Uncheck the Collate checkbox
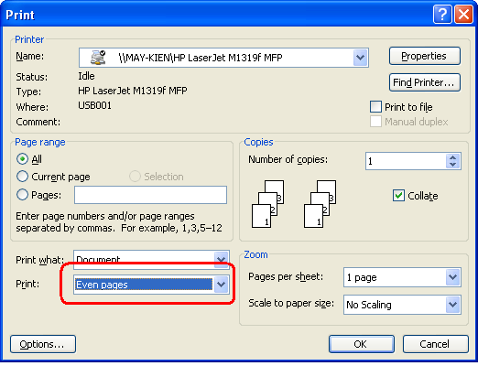The height and width of the screenshot is (366, 478). [x=398, y=196]
